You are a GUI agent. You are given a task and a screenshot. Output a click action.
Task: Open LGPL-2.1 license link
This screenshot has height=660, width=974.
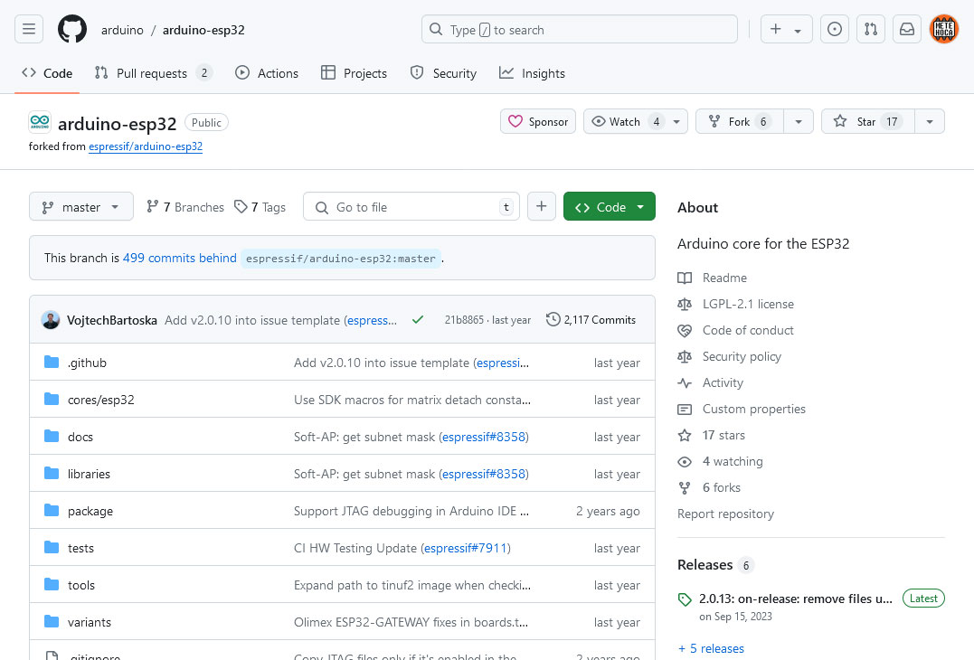pos(748,305)
